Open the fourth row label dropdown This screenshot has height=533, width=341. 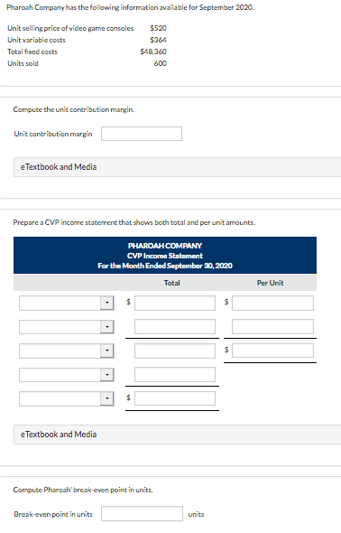pyautogui.click(x=67, y=375)
